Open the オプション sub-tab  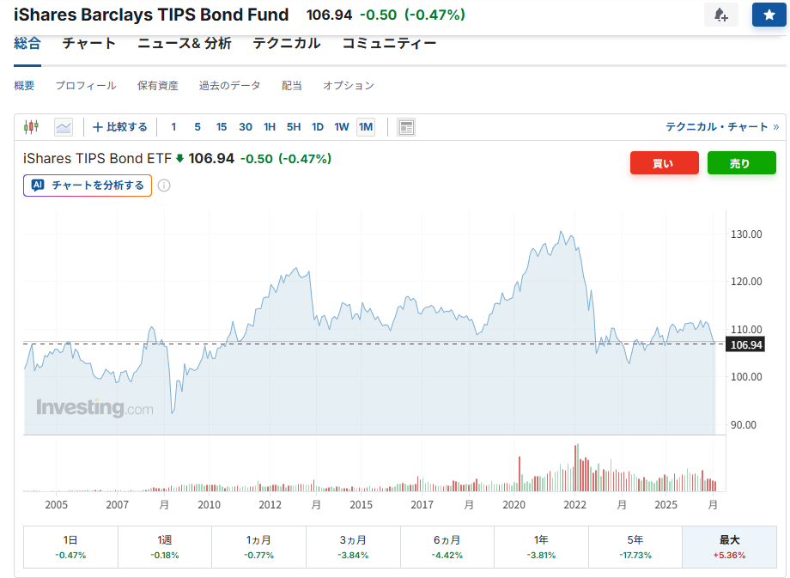tap(348, 86)
